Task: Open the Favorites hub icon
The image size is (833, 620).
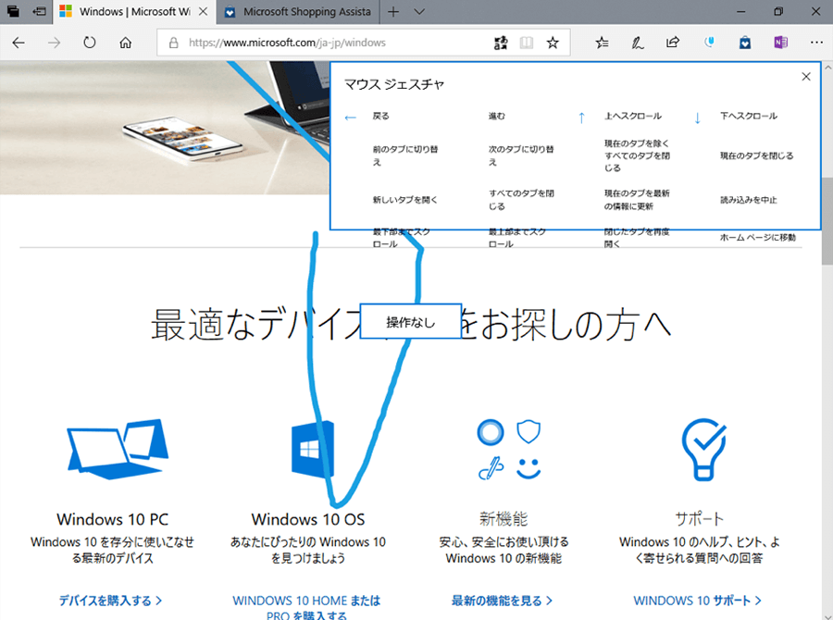Action: click(x=603, y=43)
